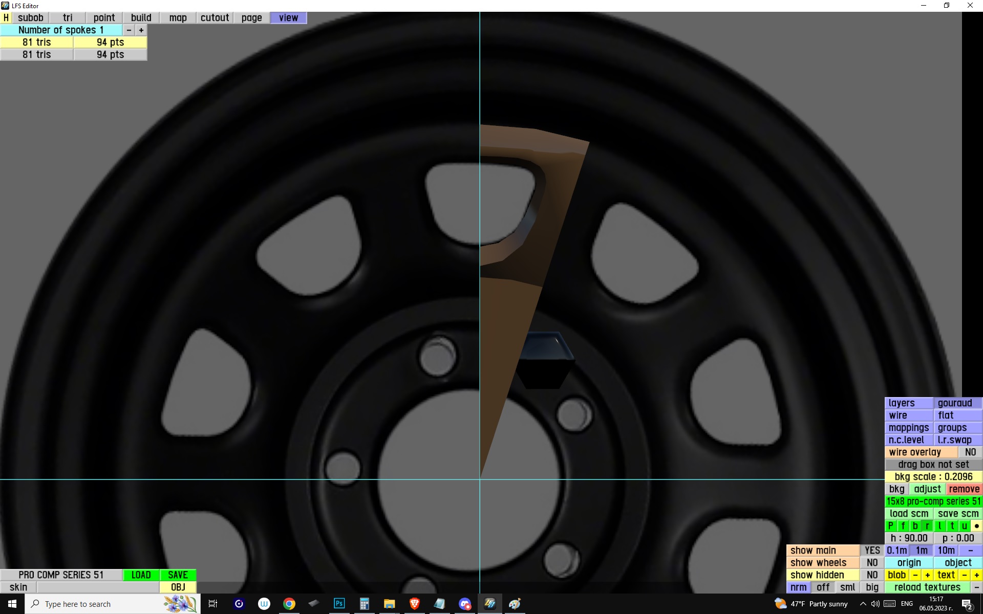Increase blob size with plus button
Screen dimensions: 983x614
tap(927, 575)
